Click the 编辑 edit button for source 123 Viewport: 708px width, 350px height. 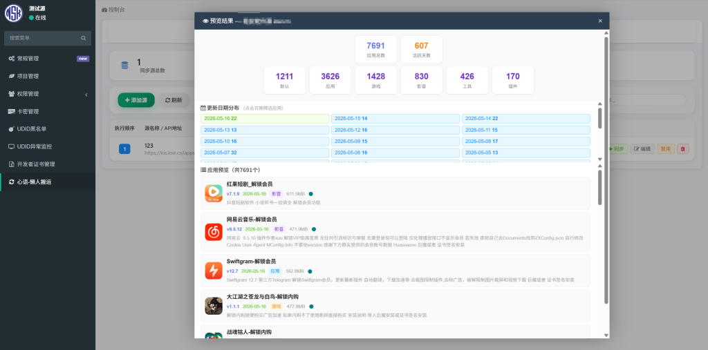[642, 148]
